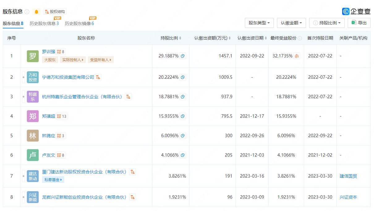Click the pie chart icon beside 20.2224%
Viewport: 374px width, 211px height.
(x=183, y=77)
